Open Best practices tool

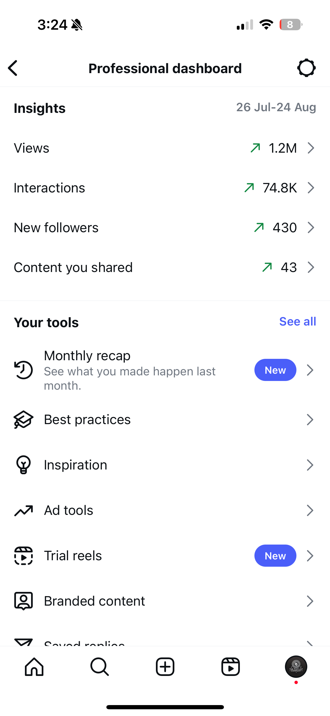(165, 419)
